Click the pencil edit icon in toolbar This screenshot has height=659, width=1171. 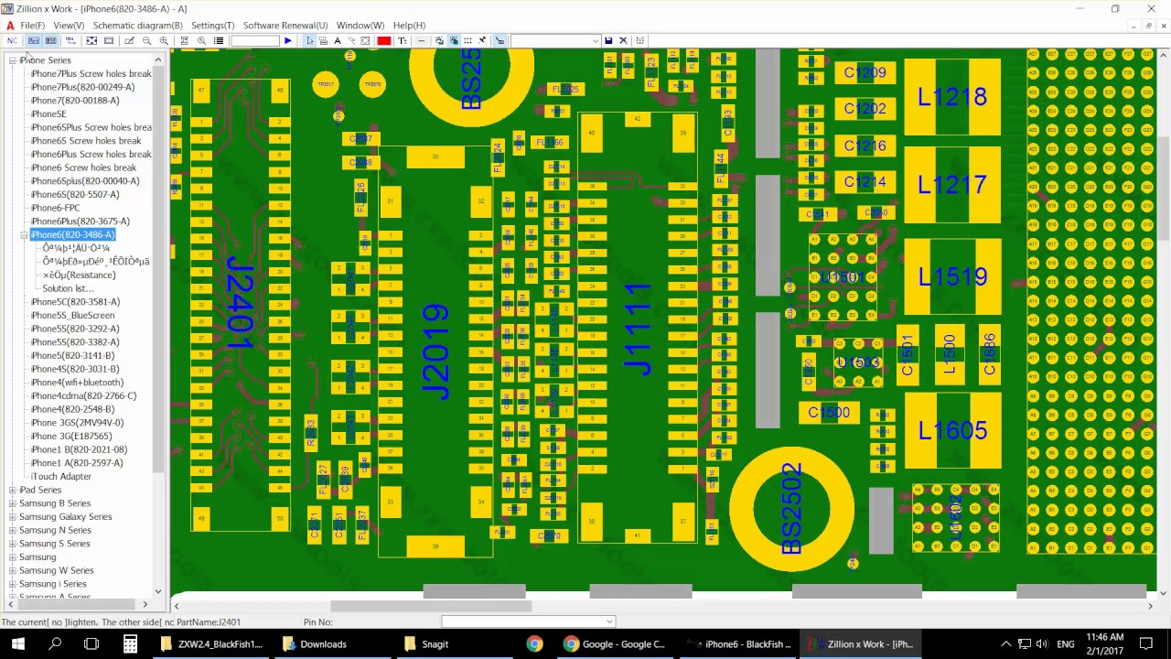click(x=129, y=40)
